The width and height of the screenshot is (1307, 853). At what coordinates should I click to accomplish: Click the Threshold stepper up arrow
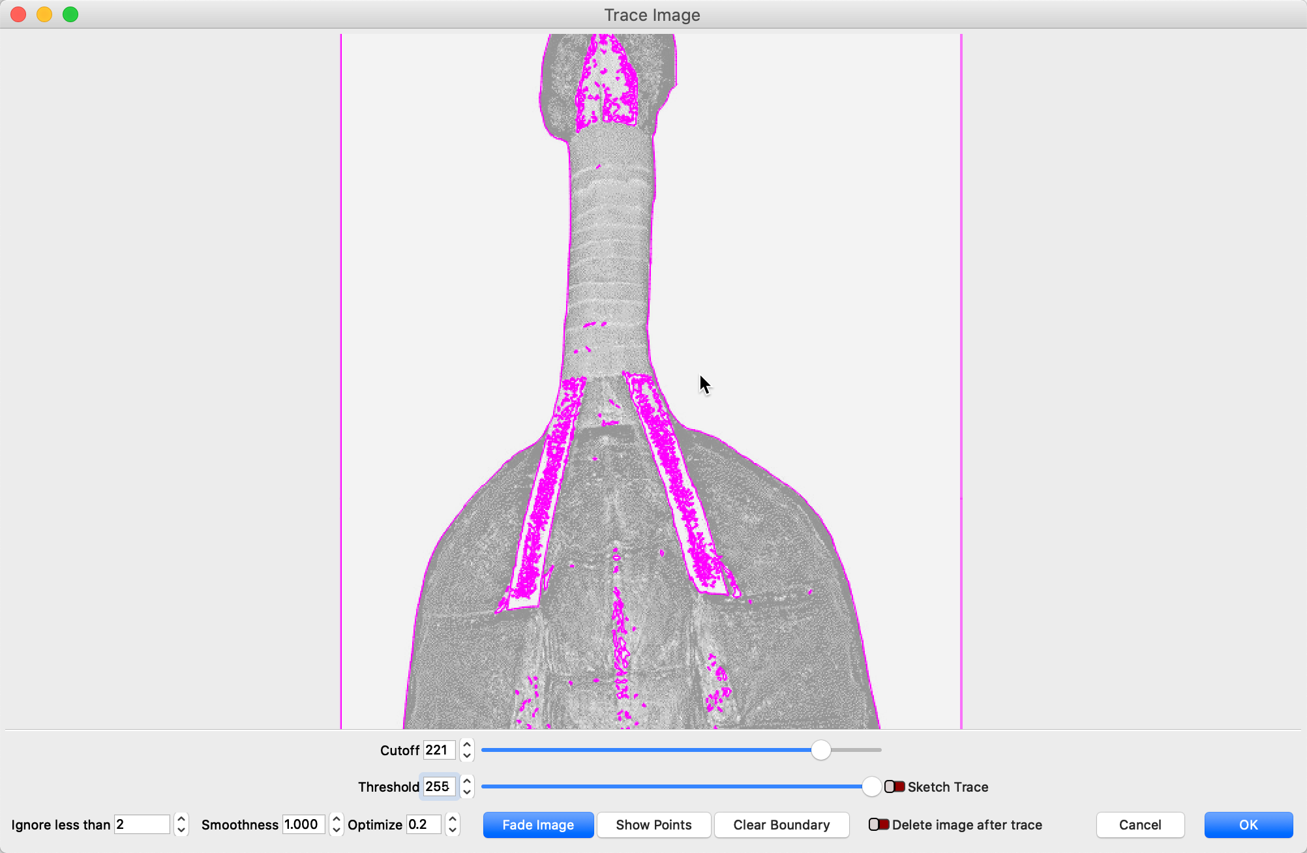tap(467, 781)
